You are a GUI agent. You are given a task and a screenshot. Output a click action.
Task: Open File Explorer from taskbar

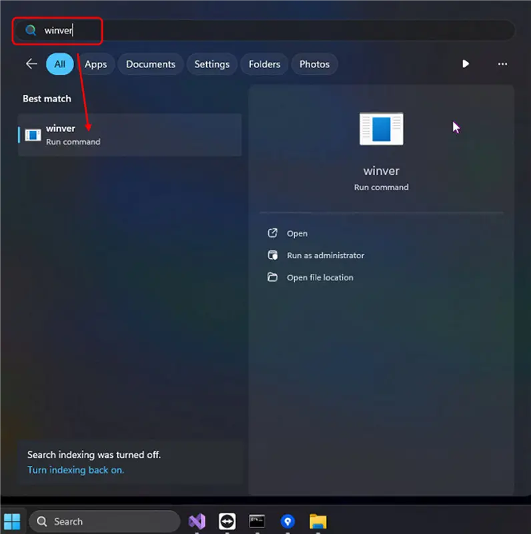coord(318,521)
